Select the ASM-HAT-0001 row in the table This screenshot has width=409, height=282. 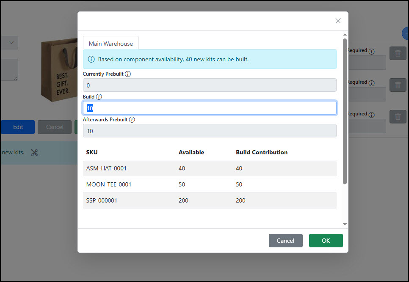point(210,168)
